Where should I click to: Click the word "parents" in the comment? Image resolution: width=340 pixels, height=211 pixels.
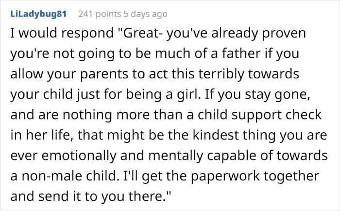(x=104, y=74)
